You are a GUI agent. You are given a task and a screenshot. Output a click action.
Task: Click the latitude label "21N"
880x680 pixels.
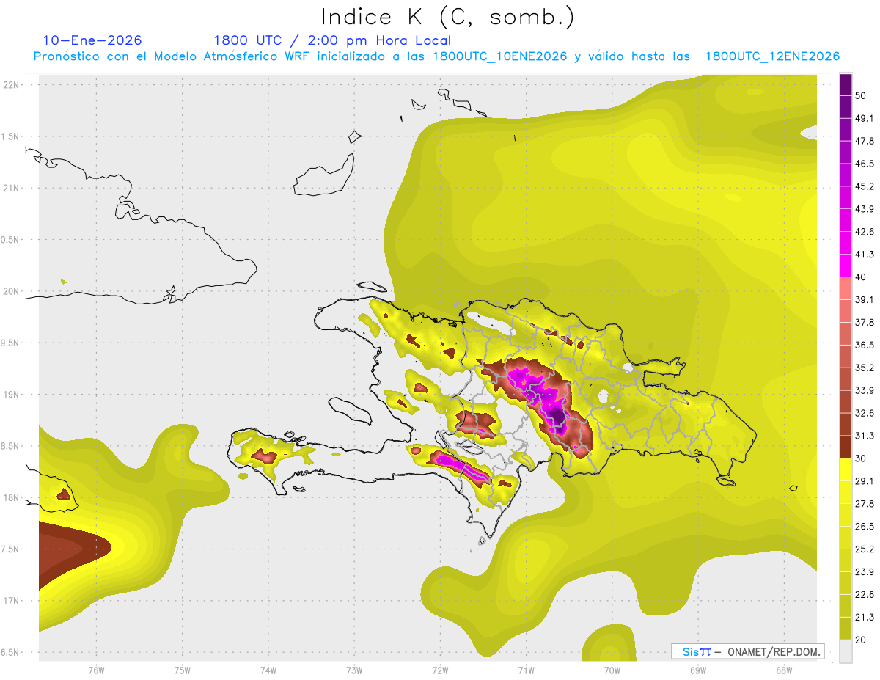[12, 188]
